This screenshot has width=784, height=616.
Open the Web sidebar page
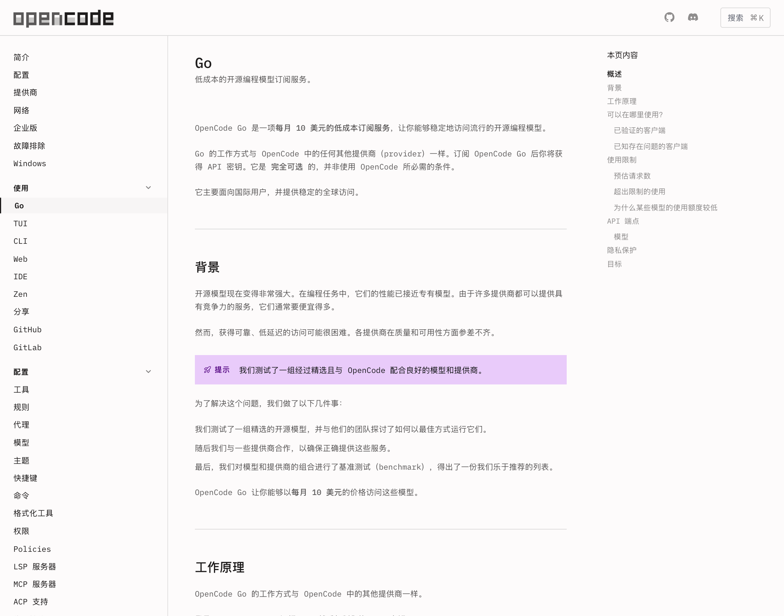(21, 259)
